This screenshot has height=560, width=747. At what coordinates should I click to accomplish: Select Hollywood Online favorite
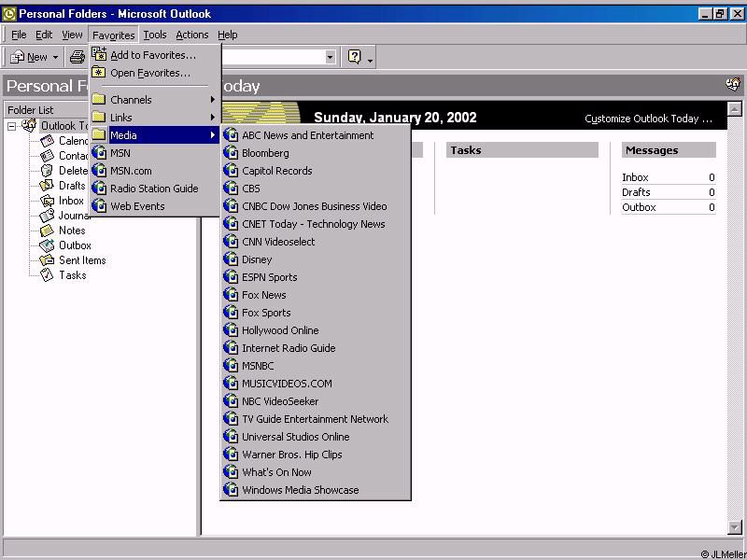click(x=316, y=330)
